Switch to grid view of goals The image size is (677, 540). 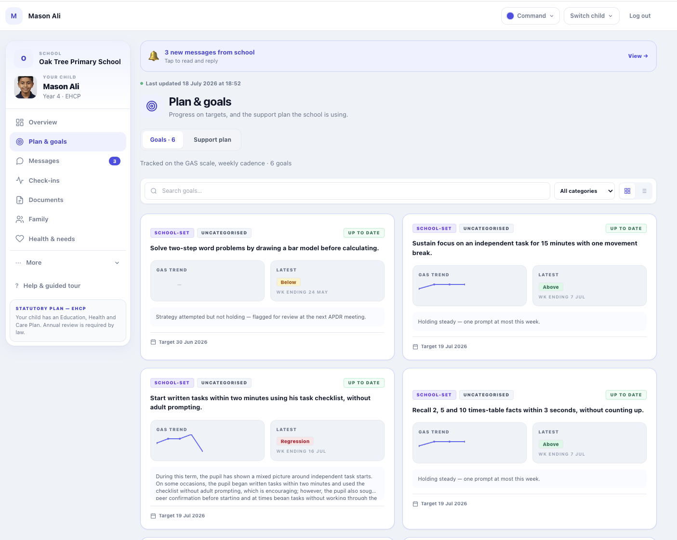(x=627, y=191)
